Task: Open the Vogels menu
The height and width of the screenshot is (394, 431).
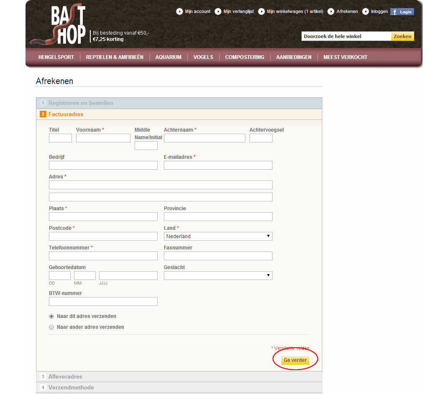Action: 203,57
